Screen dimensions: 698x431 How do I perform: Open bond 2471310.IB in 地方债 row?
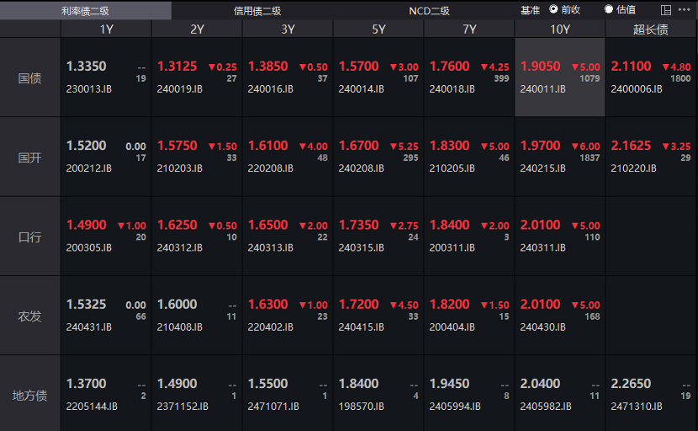click(x=637, y=407)
